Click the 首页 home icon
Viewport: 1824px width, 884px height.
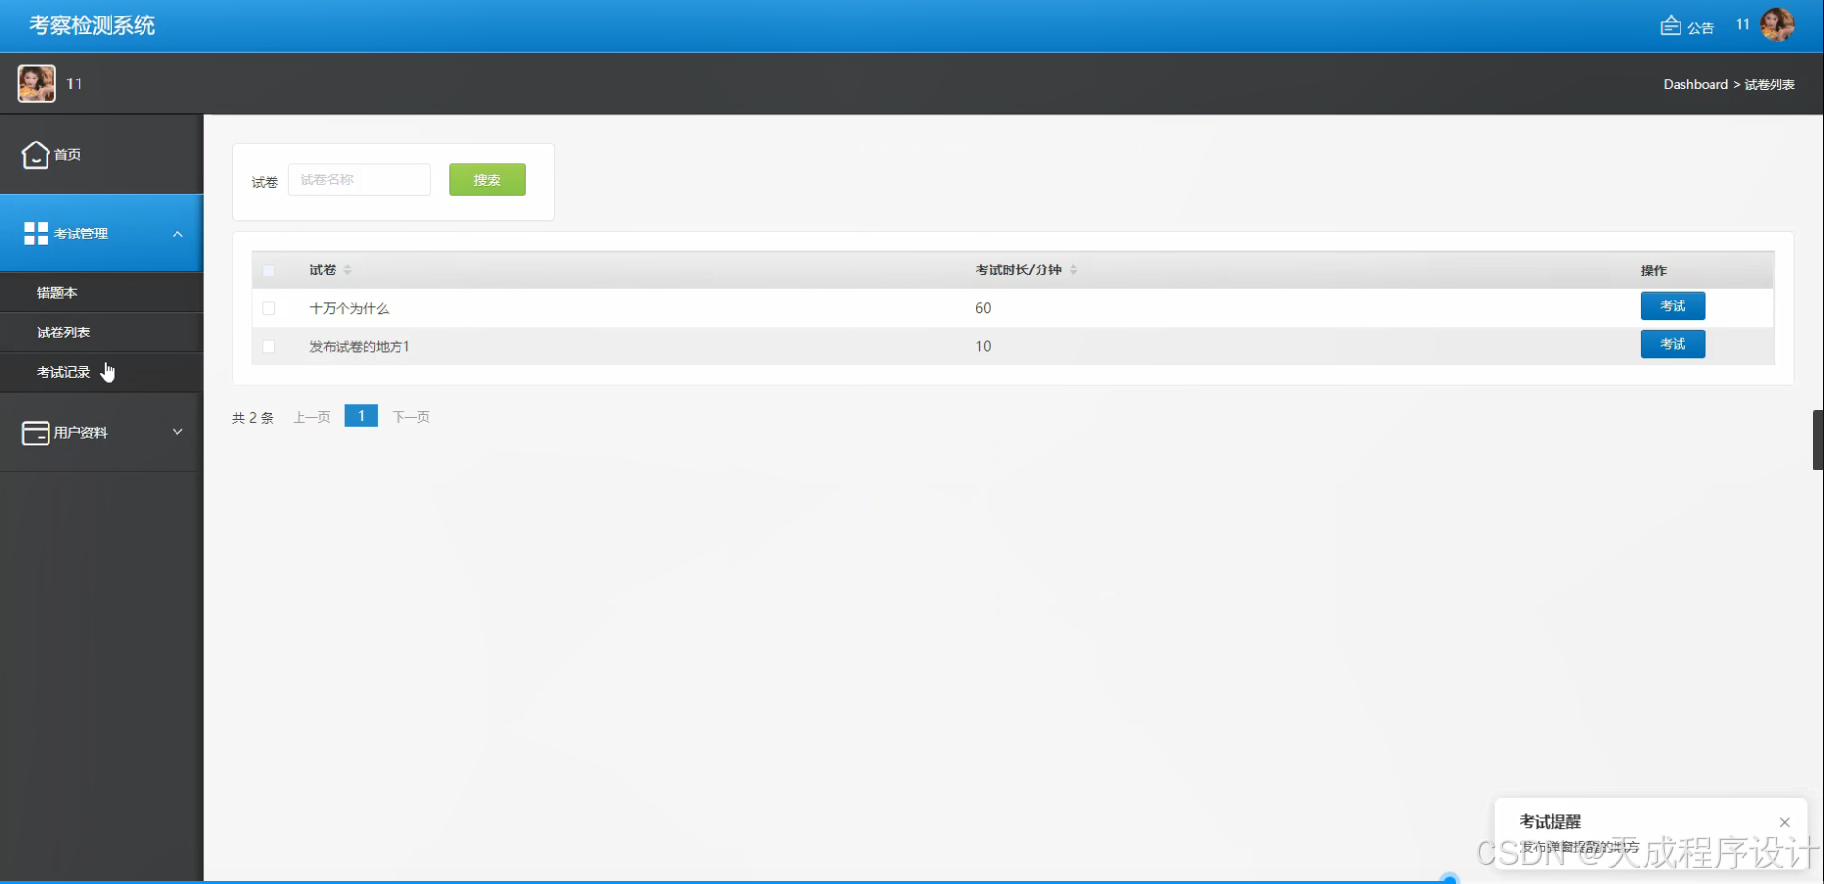coord(36,154)
